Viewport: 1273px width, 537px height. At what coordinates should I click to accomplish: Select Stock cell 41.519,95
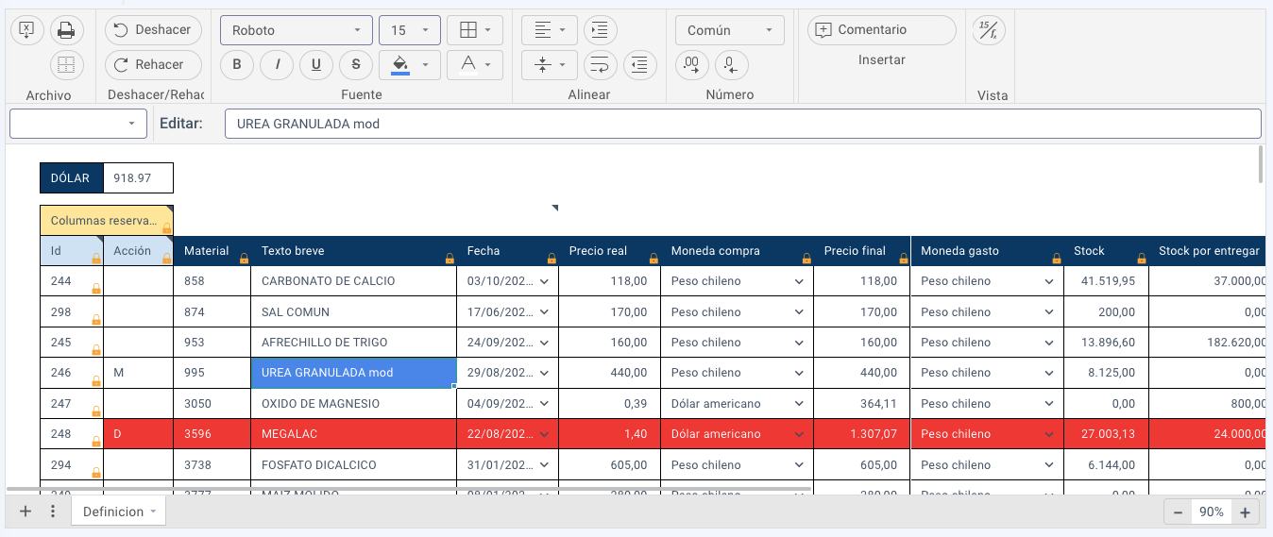[1105, 281]
